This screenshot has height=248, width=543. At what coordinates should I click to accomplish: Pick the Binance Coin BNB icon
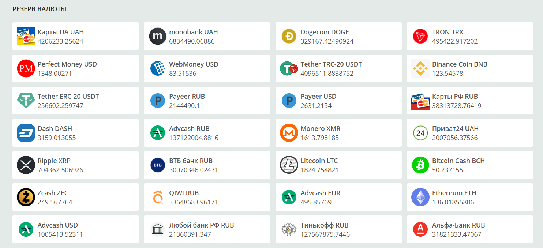420,68
